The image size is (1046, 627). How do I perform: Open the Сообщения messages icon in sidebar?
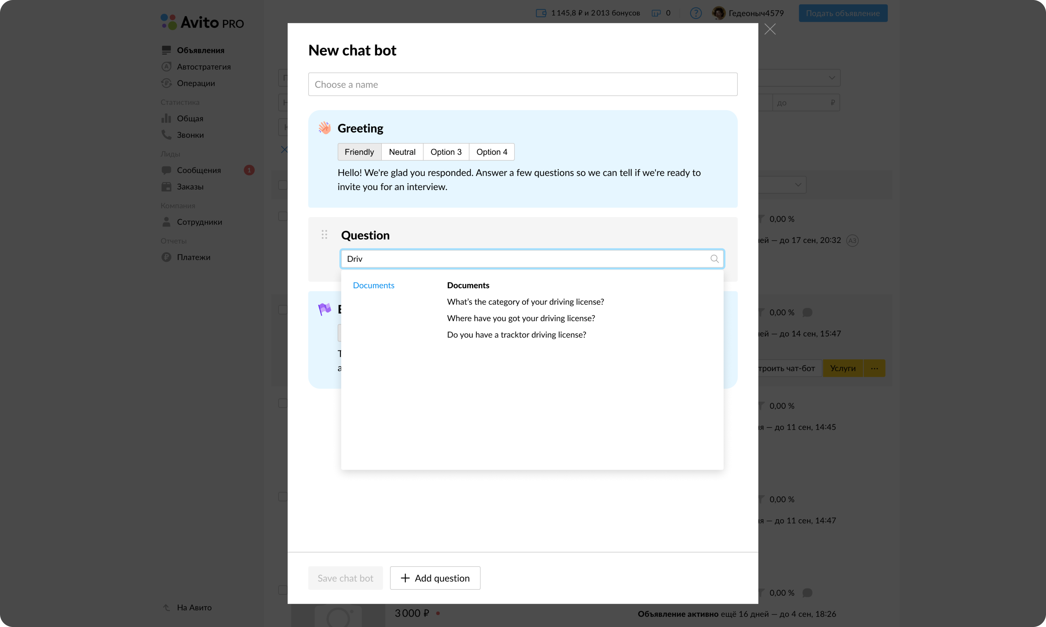click(167, 170)
